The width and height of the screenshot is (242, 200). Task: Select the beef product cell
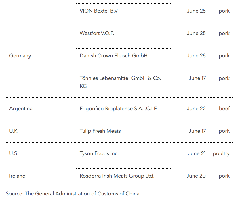point(224,109)
